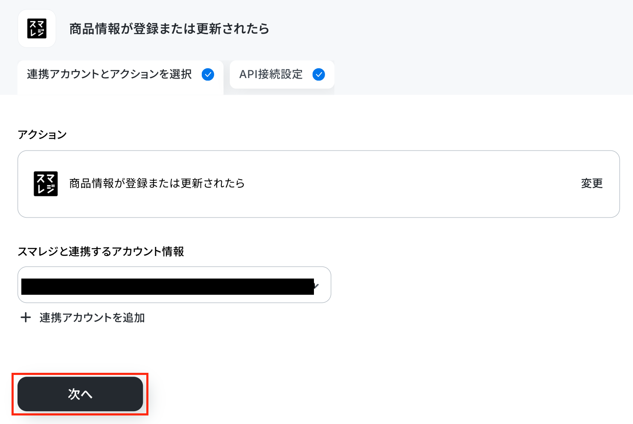Open the account dropdown chevron arrow
633x424 pixels.
[316, 285]
